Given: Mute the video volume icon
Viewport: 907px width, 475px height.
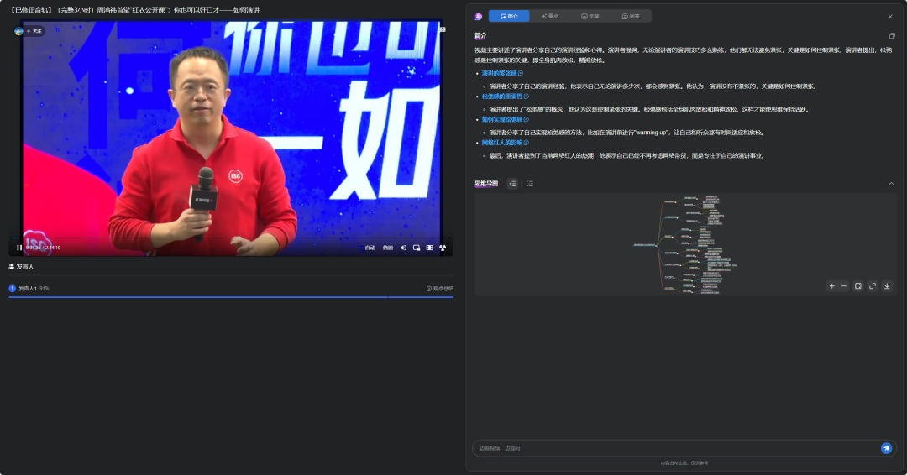Looking at the screenshot, I should [x=403, y=248].
